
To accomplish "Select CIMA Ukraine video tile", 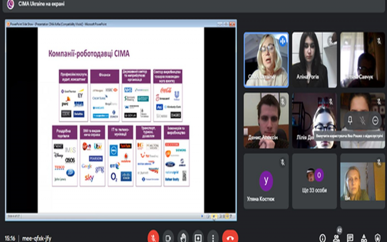I will (x=266, y=60).
